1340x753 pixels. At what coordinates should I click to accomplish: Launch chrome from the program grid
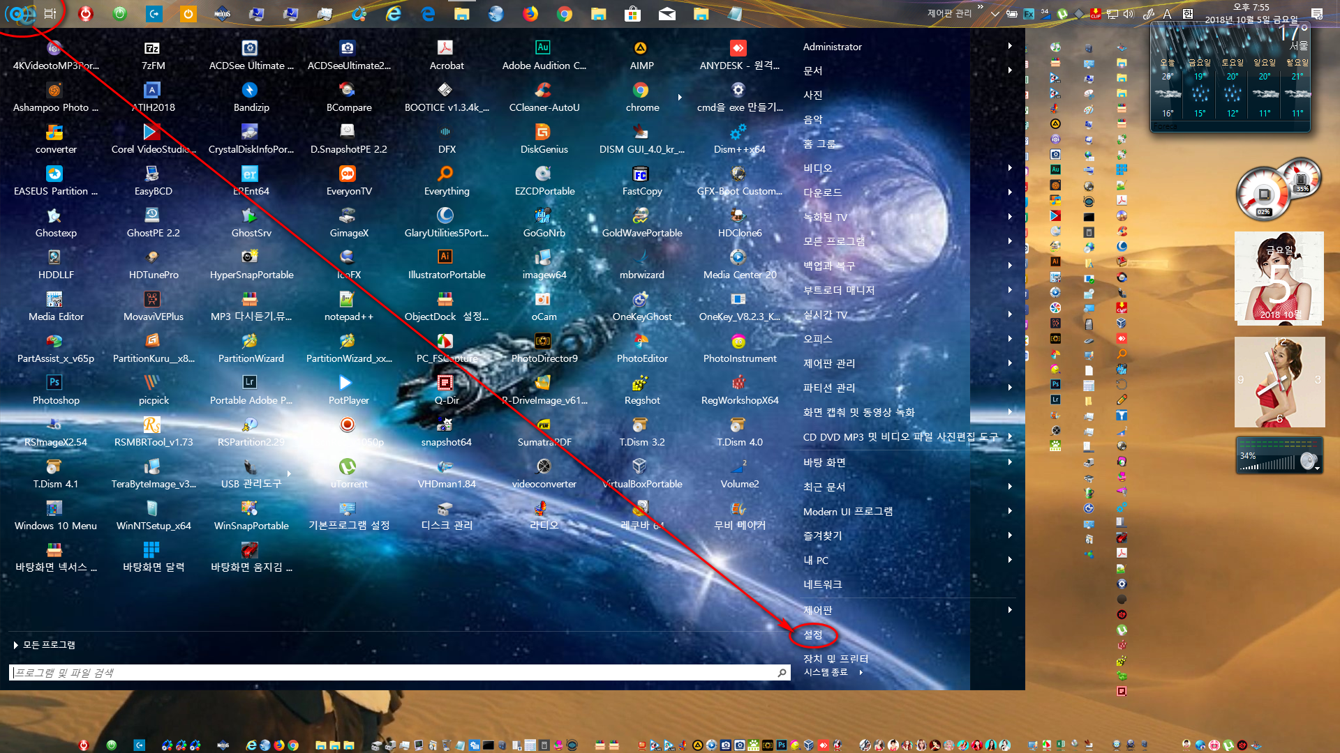(x=641, y=98)
